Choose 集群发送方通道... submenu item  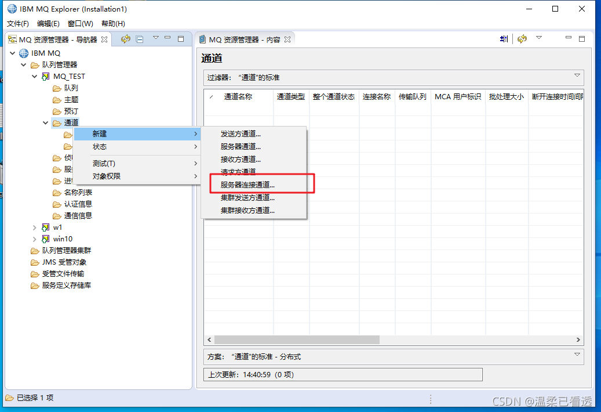(x=254, y=197)
